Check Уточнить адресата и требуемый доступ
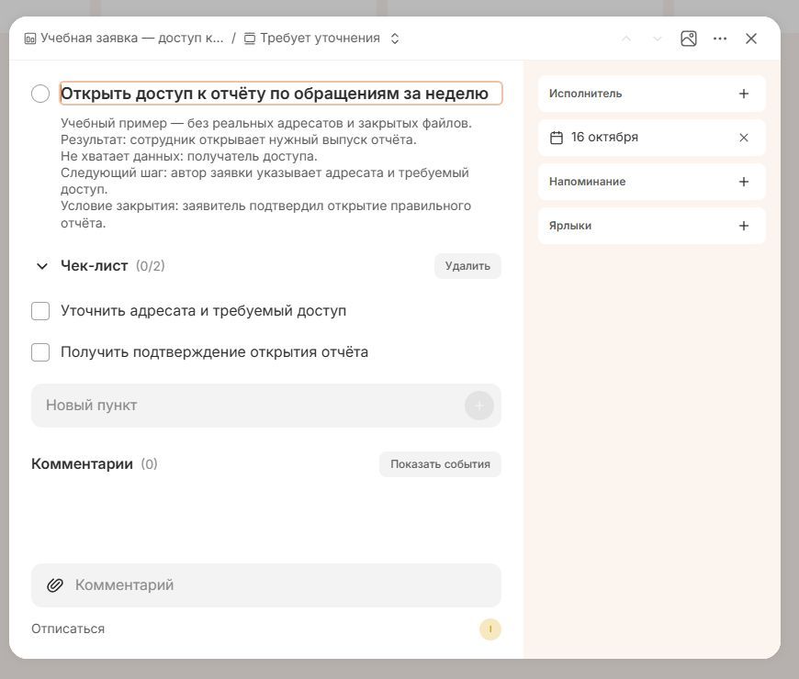799x679 pixels. coord(40,311)
